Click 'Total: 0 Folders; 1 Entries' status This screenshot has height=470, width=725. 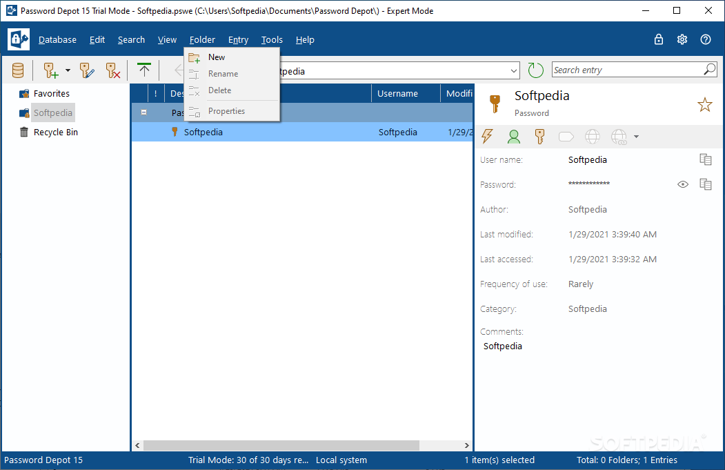626,460
